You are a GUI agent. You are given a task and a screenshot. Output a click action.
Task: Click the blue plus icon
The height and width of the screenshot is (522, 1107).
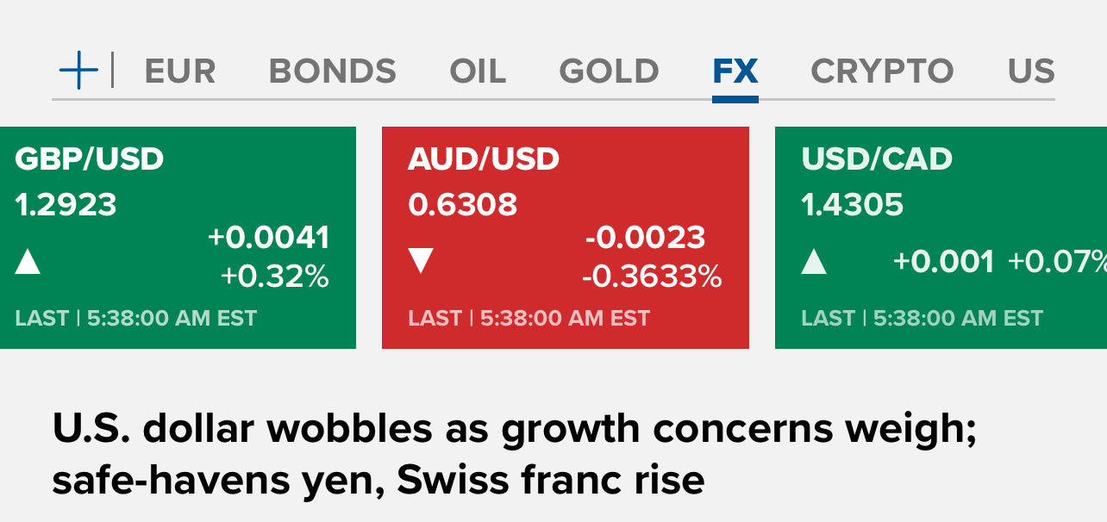pos(78,71)
